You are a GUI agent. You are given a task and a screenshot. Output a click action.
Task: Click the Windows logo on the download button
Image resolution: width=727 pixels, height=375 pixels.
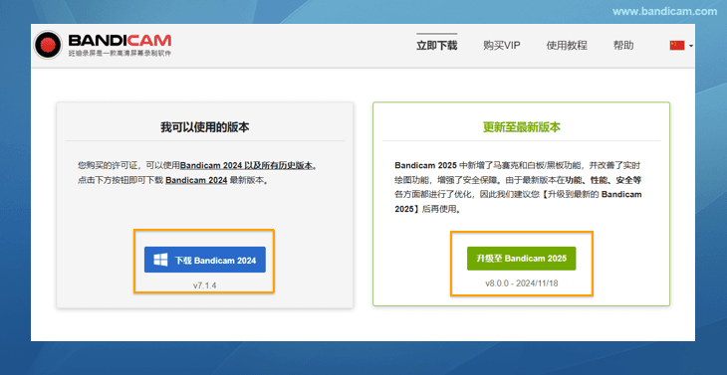click(161, 260)
